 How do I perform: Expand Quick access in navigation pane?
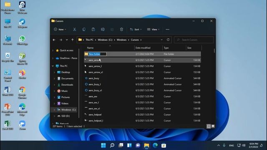point(53,50)
